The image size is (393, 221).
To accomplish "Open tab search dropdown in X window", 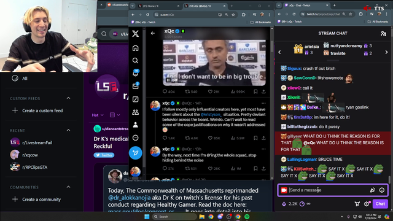I will click(x=133, y=6).
